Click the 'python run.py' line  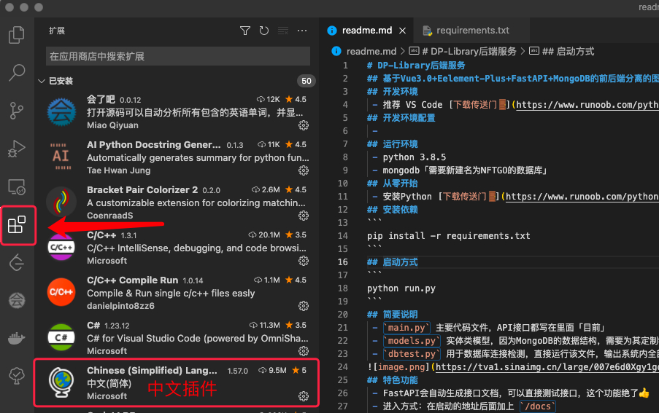(x=401, y=288)
